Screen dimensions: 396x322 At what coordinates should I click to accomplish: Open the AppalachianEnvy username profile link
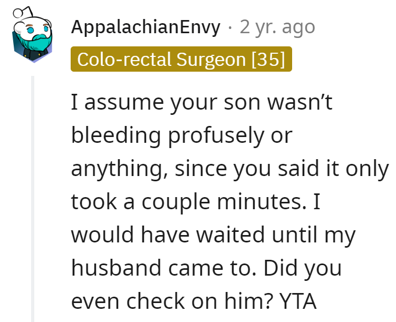(x=146, y=27)
